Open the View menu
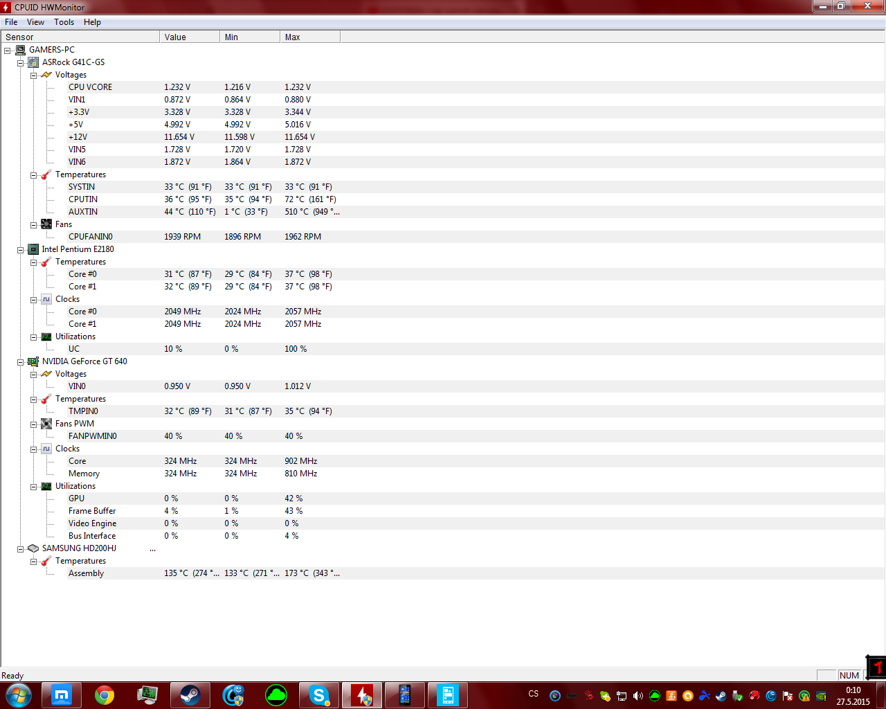 pyautogui.click(x=35, y=22)
